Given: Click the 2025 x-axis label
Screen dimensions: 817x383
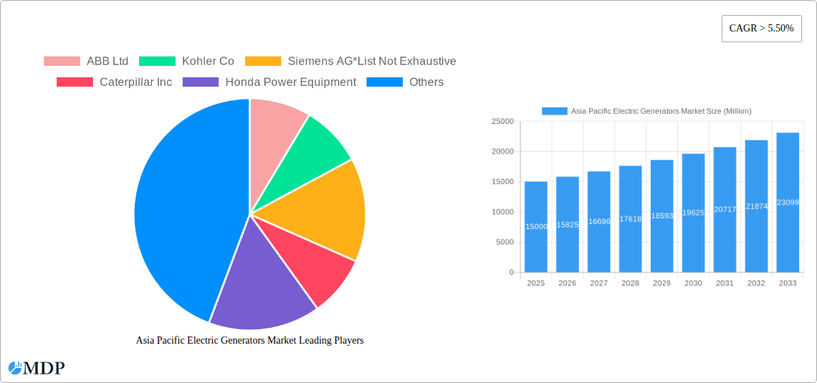Looking at the screenshot, I should click(x=535, y=283).
